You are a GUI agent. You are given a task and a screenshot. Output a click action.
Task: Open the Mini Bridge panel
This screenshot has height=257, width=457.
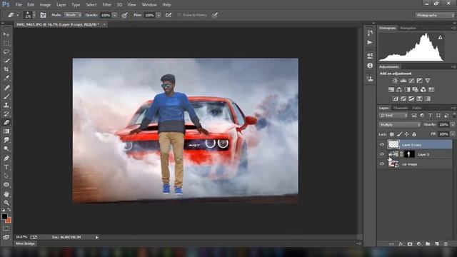click(26, 243)
